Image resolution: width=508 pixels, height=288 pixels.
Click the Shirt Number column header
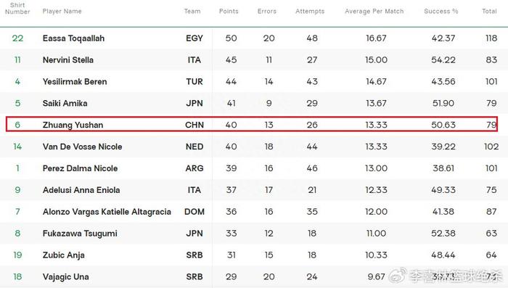[17, 9]
